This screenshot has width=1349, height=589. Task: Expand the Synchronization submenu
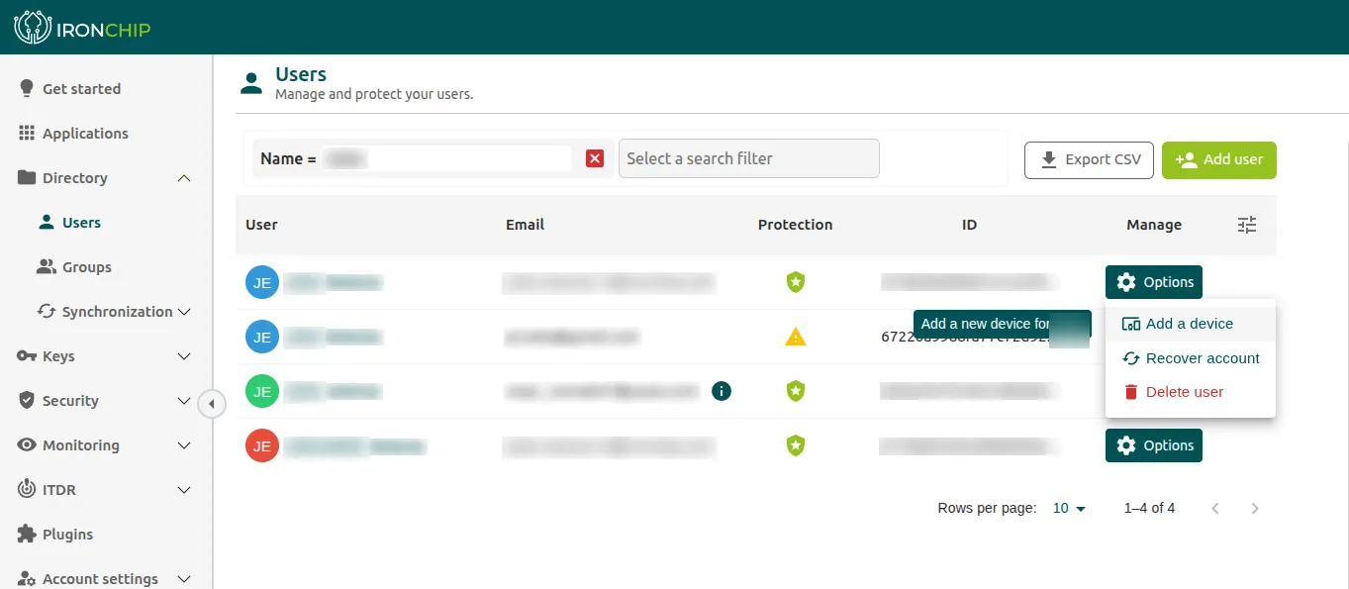click(182, 312)
